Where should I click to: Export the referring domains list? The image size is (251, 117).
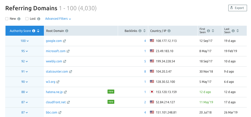[238, 8]
